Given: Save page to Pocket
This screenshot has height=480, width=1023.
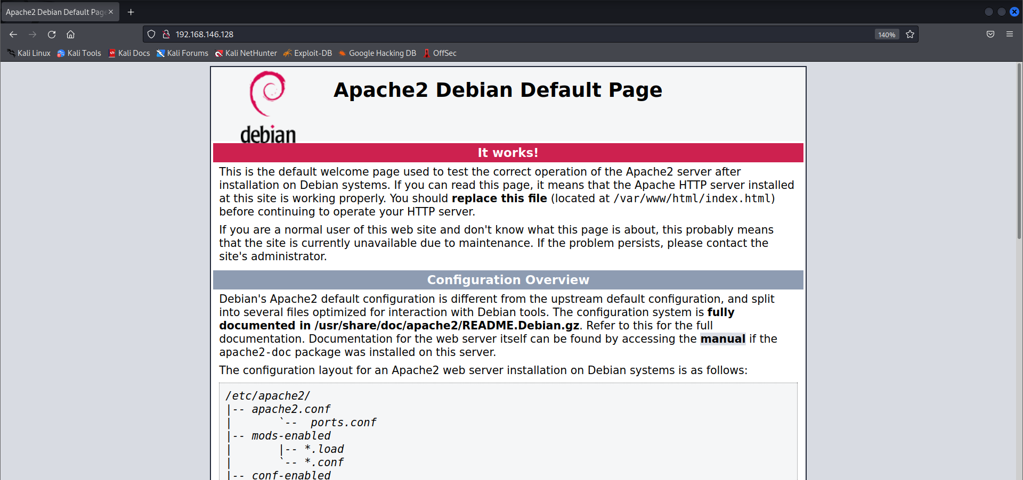Looking at the screenshot, I should click(990, 34).
